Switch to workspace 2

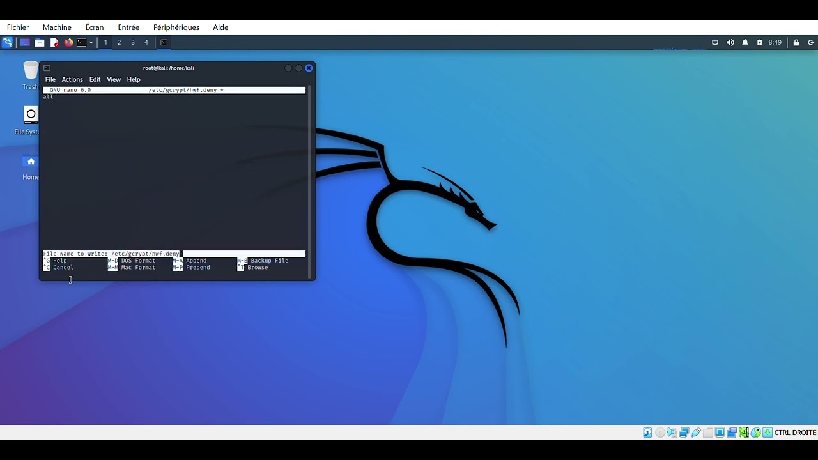tap(119, 42)
